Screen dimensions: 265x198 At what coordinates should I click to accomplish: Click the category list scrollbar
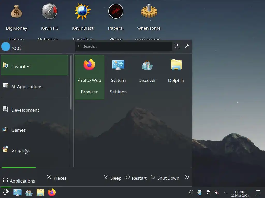click(x=71, y=82)
